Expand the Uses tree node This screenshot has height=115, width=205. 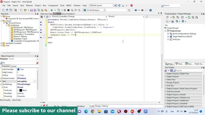tap(1, 45)
